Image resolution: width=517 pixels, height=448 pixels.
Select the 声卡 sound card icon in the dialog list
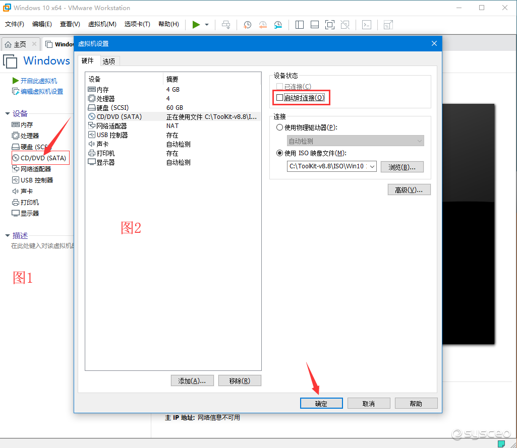(92, 144)
